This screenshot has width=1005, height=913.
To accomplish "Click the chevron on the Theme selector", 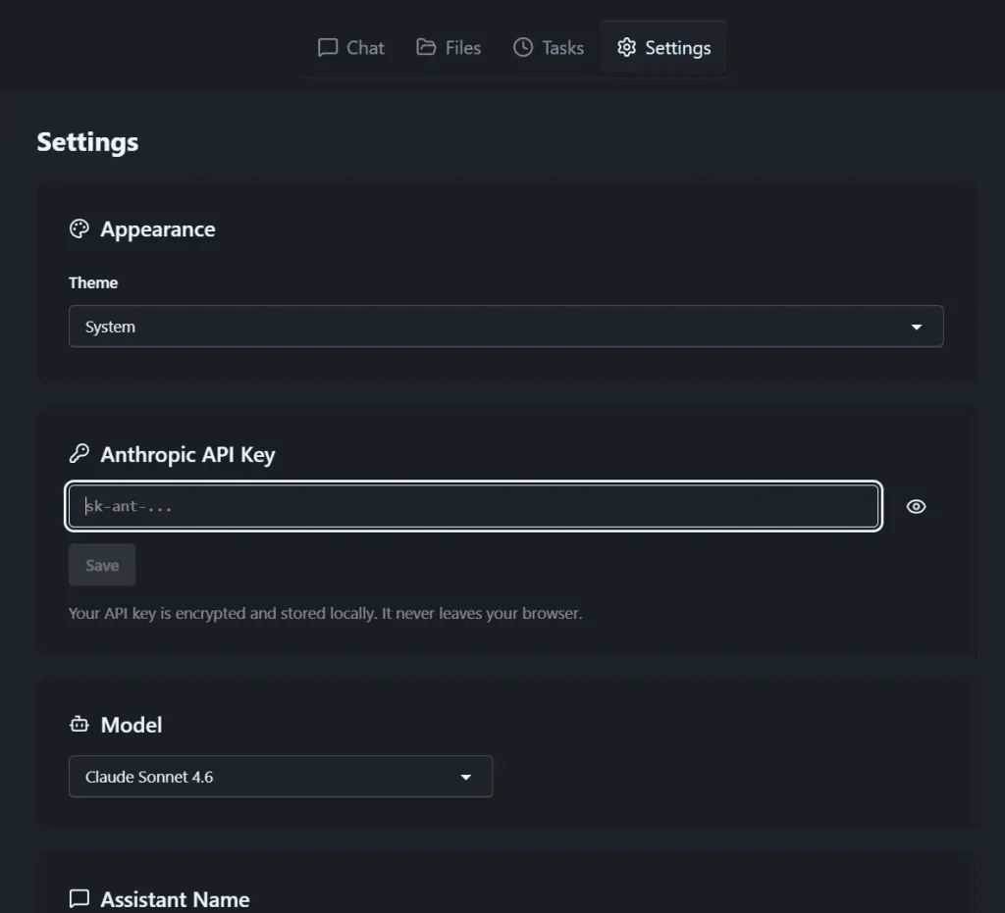I will [917, 326].
